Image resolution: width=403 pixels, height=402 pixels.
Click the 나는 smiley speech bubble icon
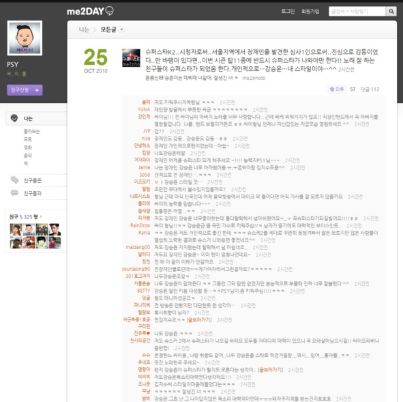point(14,118)
